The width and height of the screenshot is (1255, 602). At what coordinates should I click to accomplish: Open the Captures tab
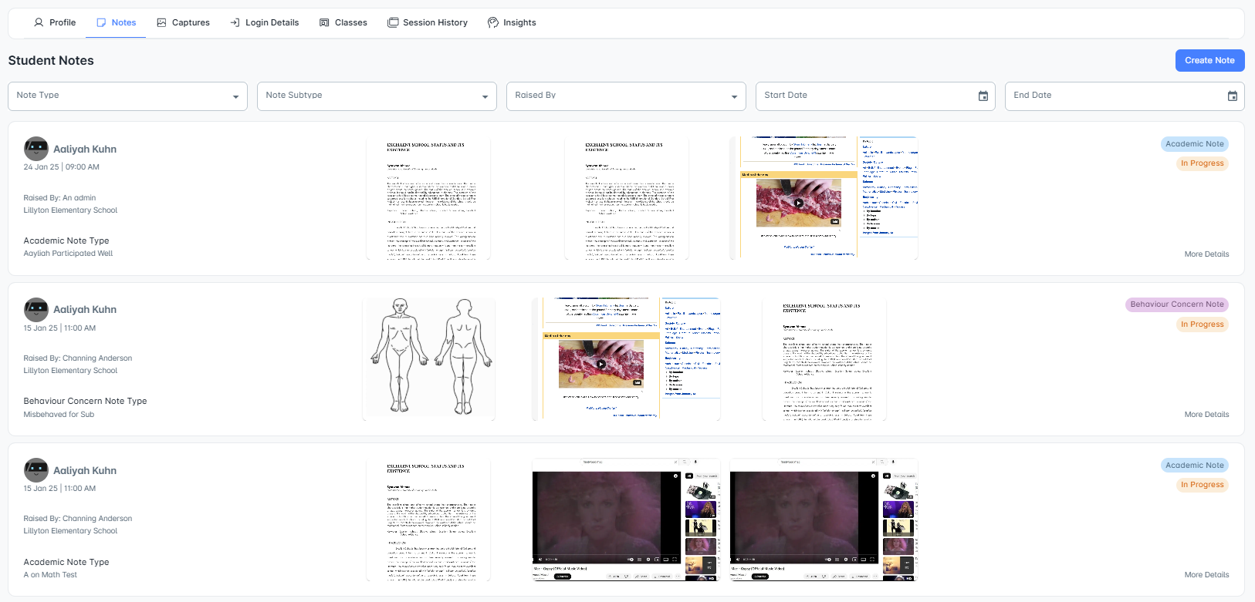tap(183, 22)
